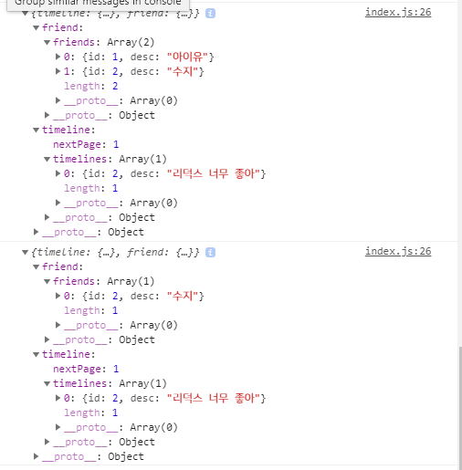Expand item 1 with desc "수지" in Array(2)
462x470 pixels.
coord(58,71)
